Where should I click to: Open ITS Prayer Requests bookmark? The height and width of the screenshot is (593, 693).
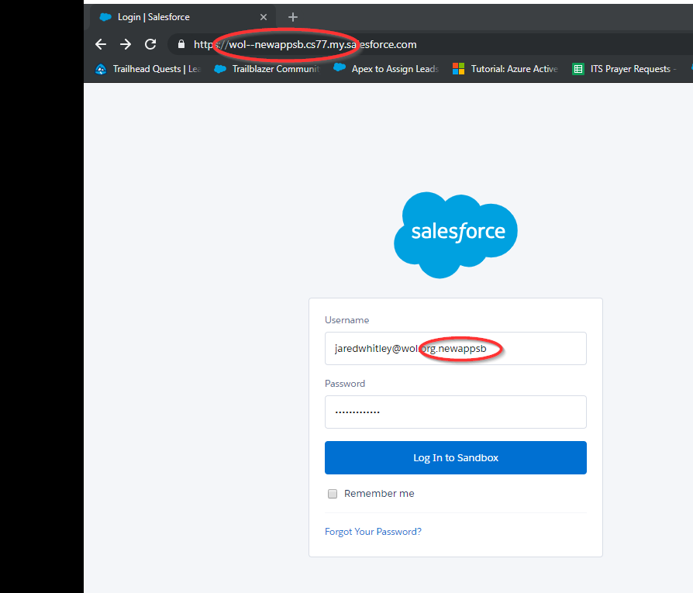click(x=625, y=69)
